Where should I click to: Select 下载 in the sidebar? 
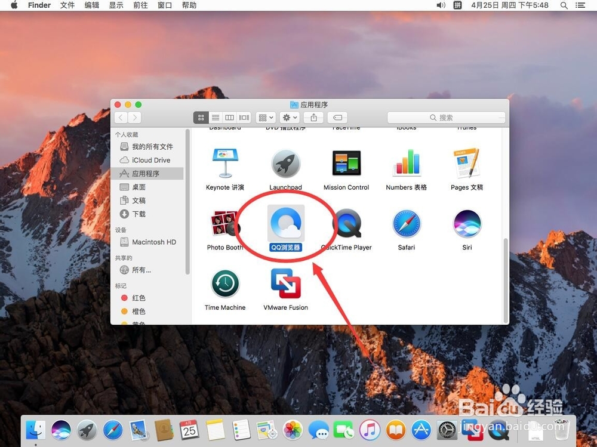click(147, 214)
